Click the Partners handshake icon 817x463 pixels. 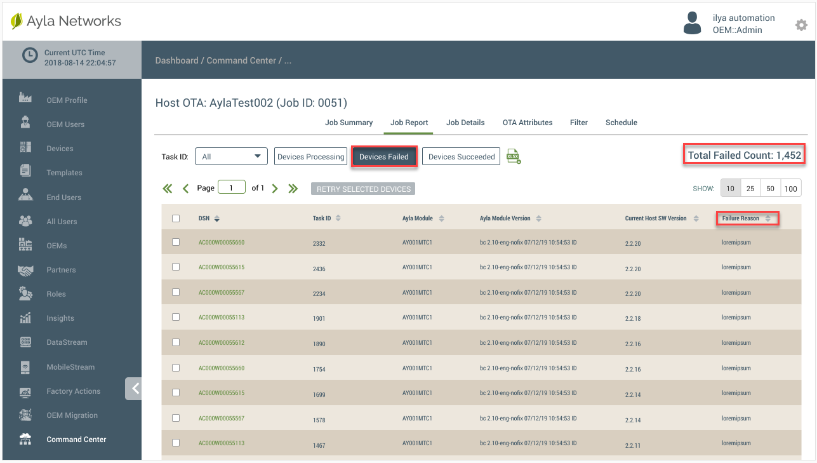click(25, 270)
